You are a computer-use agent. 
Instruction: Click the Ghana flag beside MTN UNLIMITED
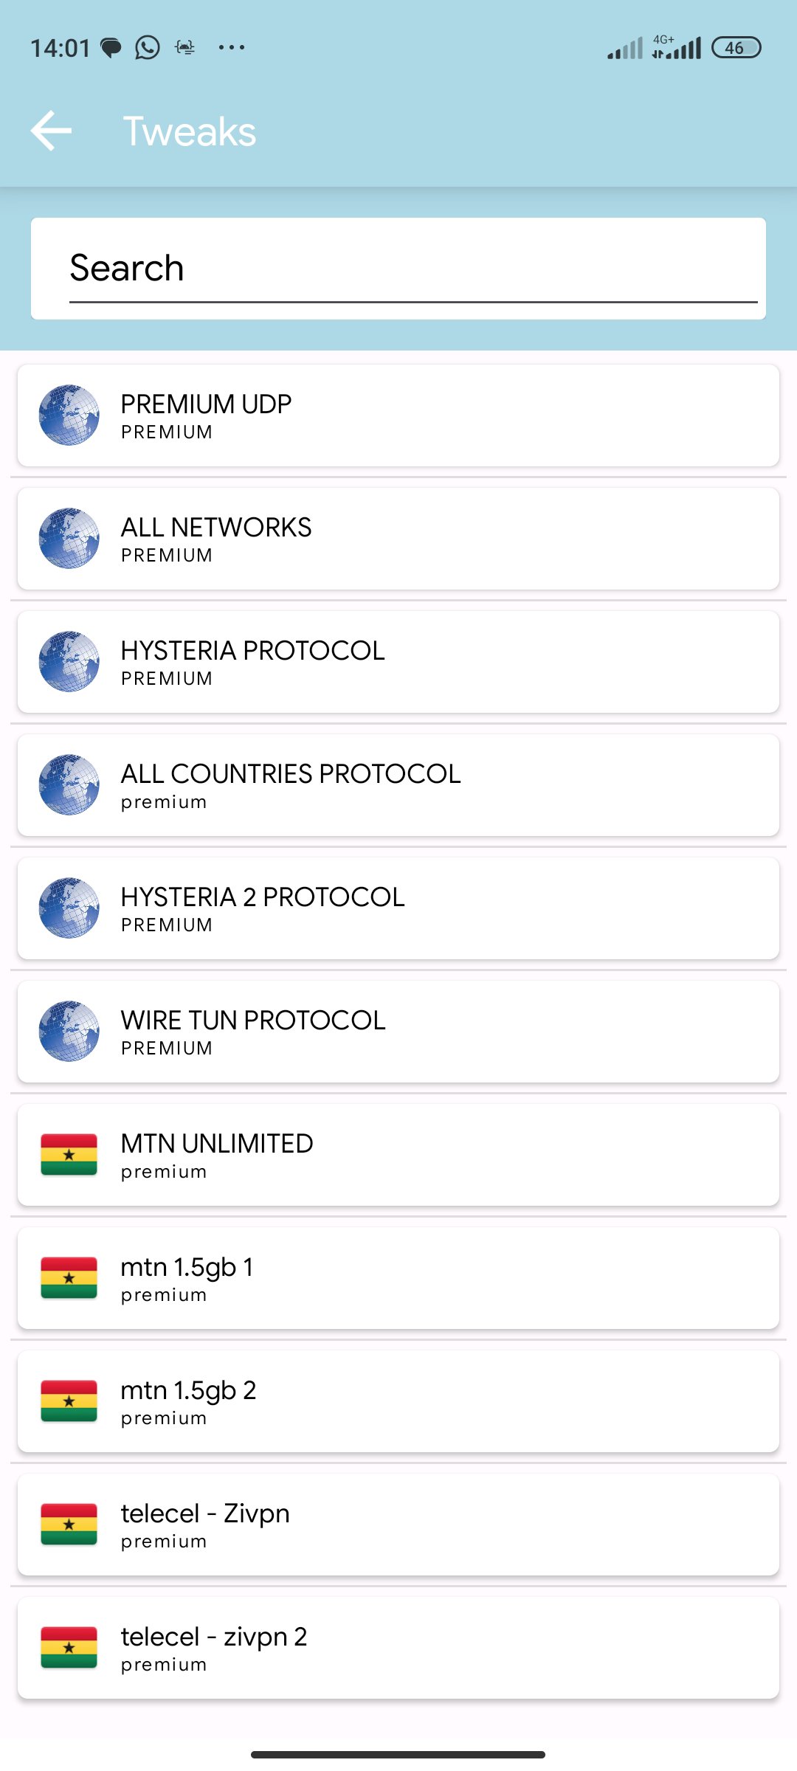pos(69,1154)
